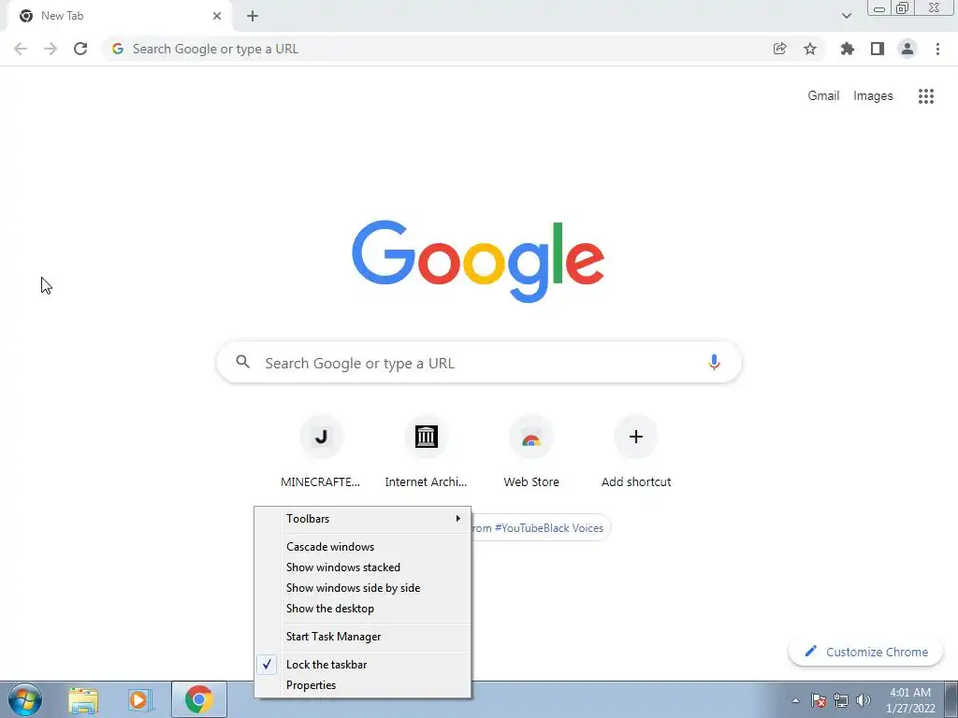958x718 pixels.
Task: Open the Gmail link
Action: point(823,96)
